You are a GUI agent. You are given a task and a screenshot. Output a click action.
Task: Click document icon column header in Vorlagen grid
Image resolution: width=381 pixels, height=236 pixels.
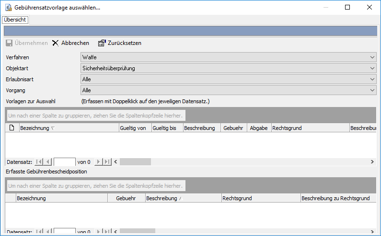pos(12,128)
